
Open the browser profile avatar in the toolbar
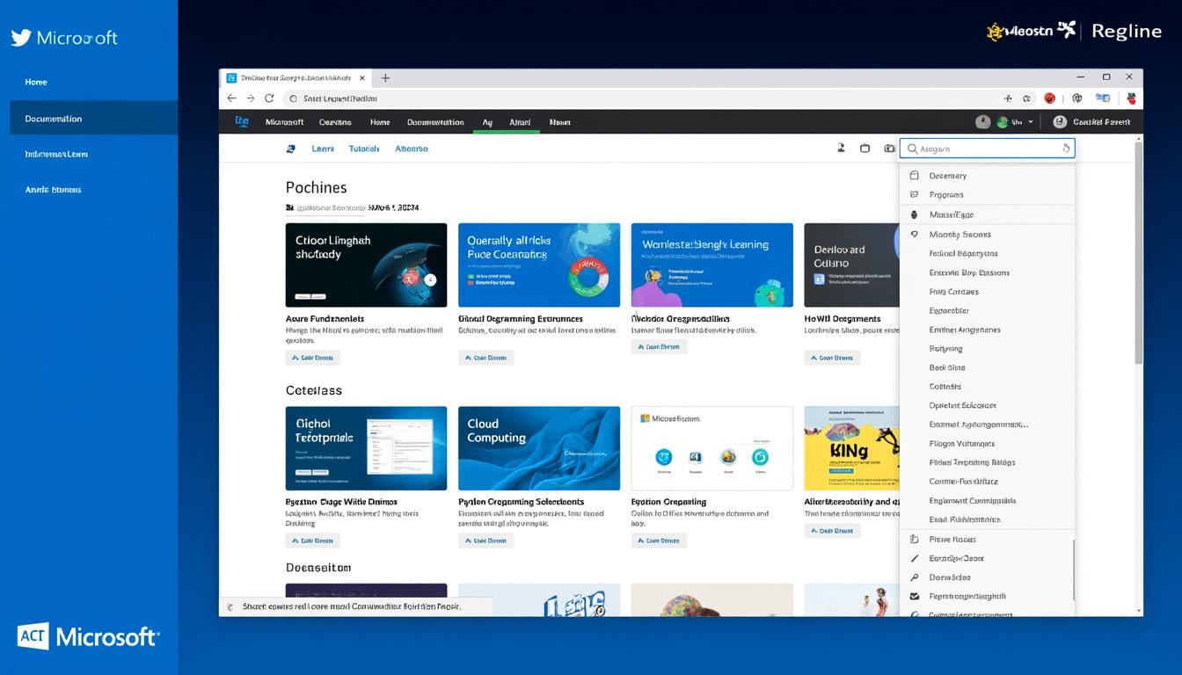click(1131, 98)
